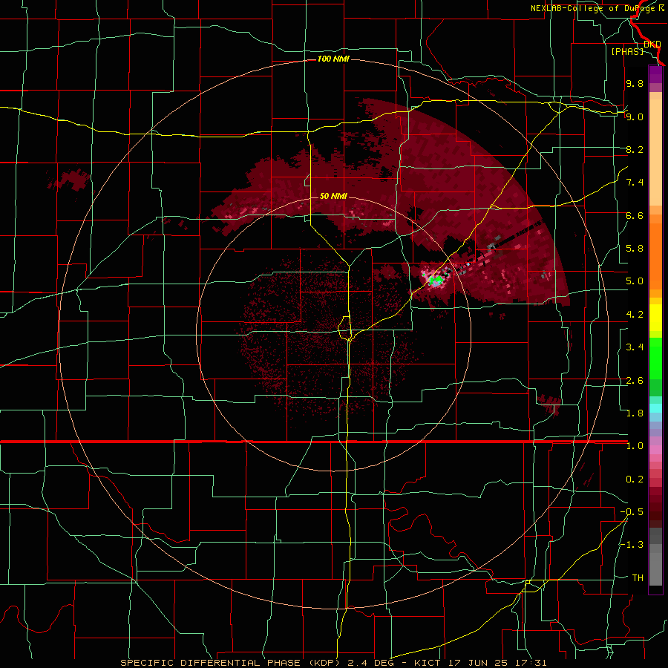The width and height of the screenshot is (668, 668).
Task: Click the 3.4 value on color scale
Action: point(635,347)
